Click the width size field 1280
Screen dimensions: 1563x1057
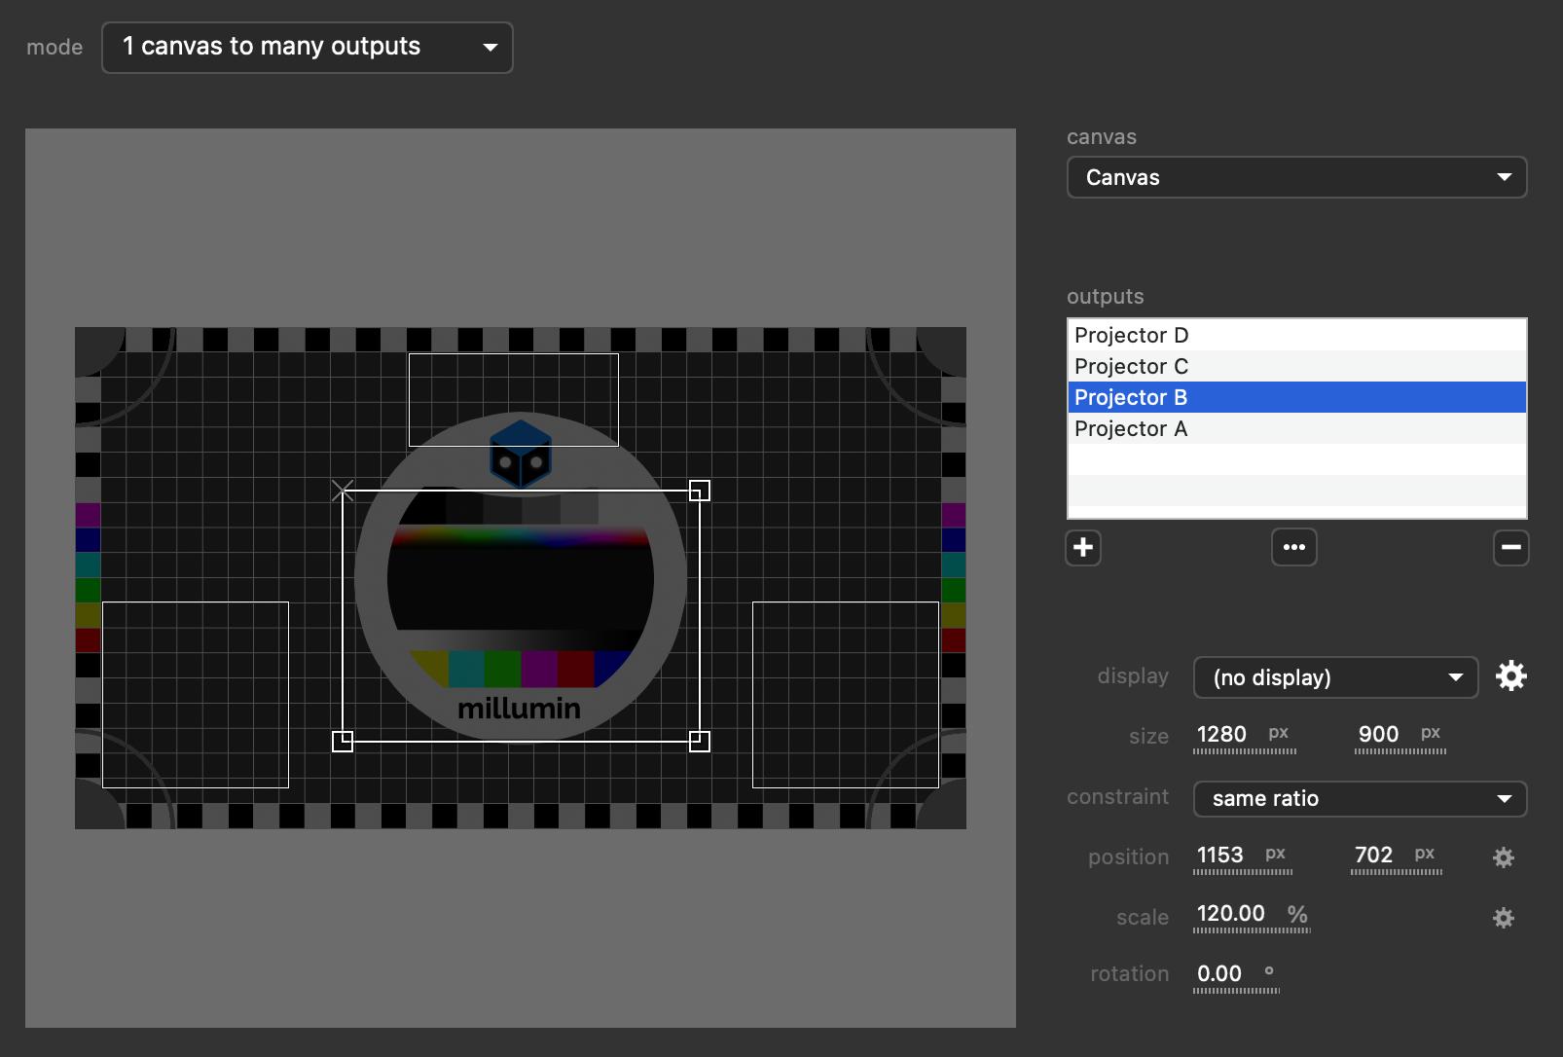coord(1222,735)
